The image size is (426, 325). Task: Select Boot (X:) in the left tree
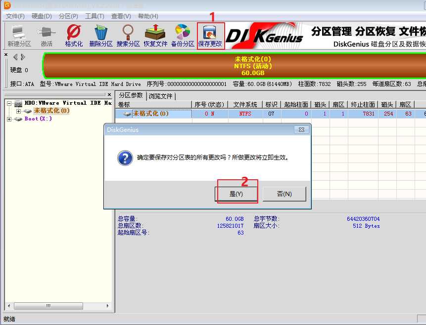38,119
